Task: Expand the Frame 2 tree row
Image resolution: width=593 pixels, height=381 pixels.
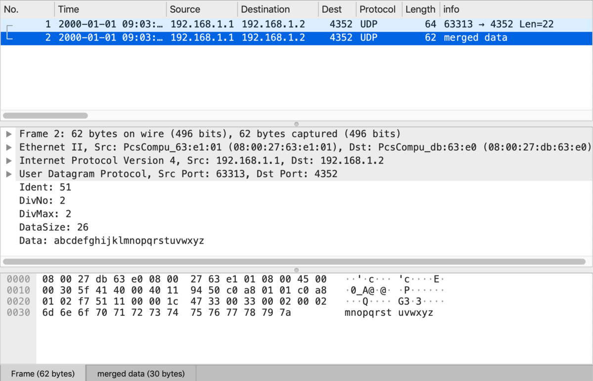Action: click(x=9, y=134)
